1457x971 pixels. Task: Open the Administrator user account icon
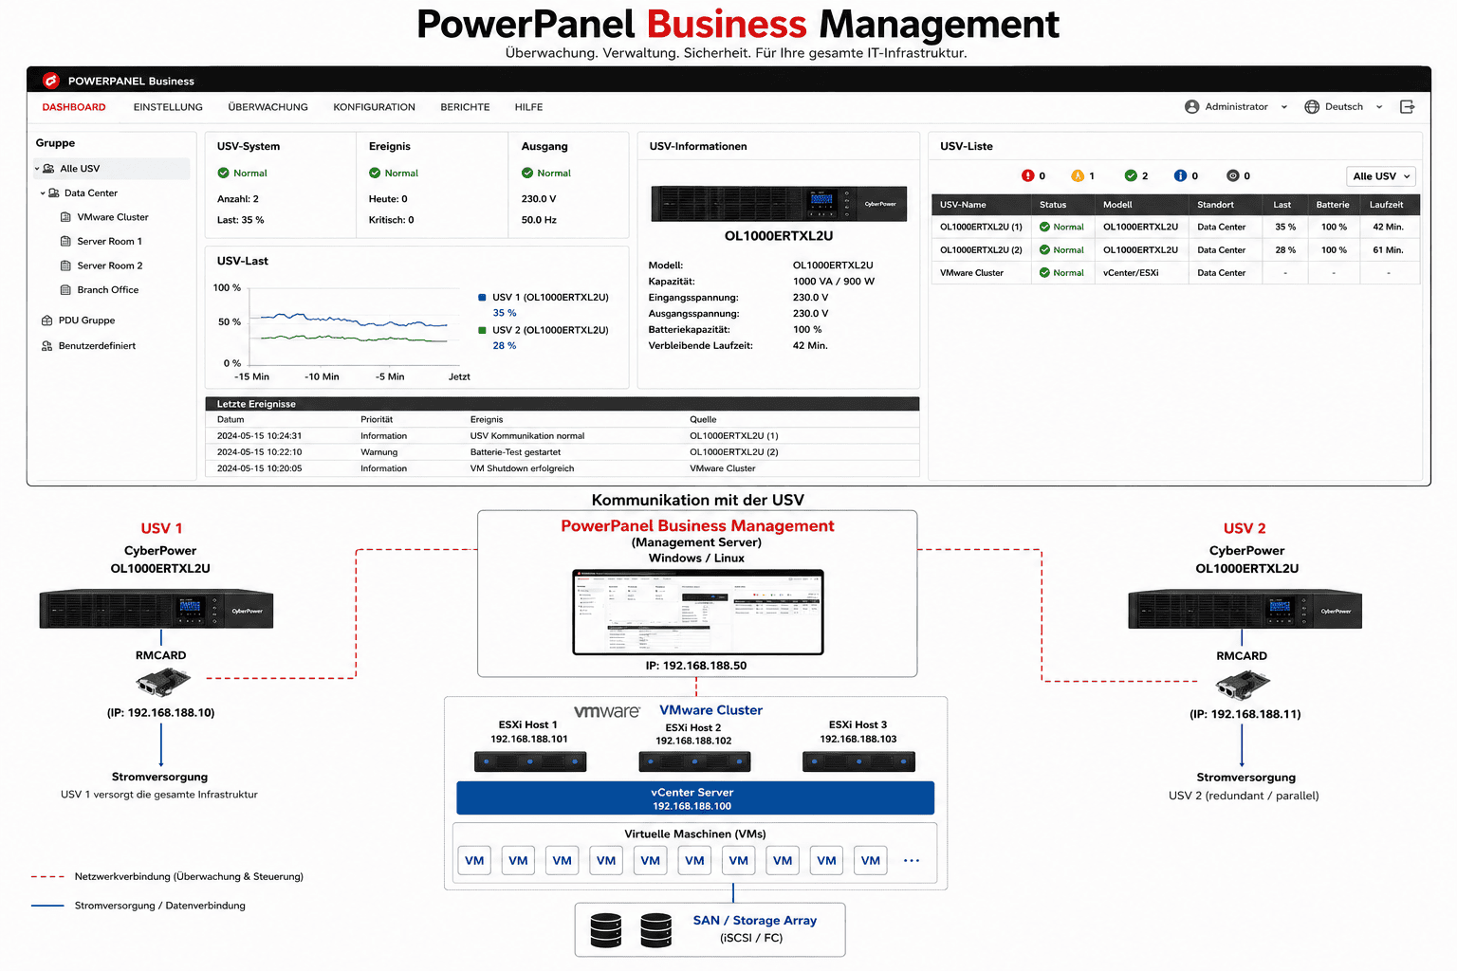point(1191,107)
